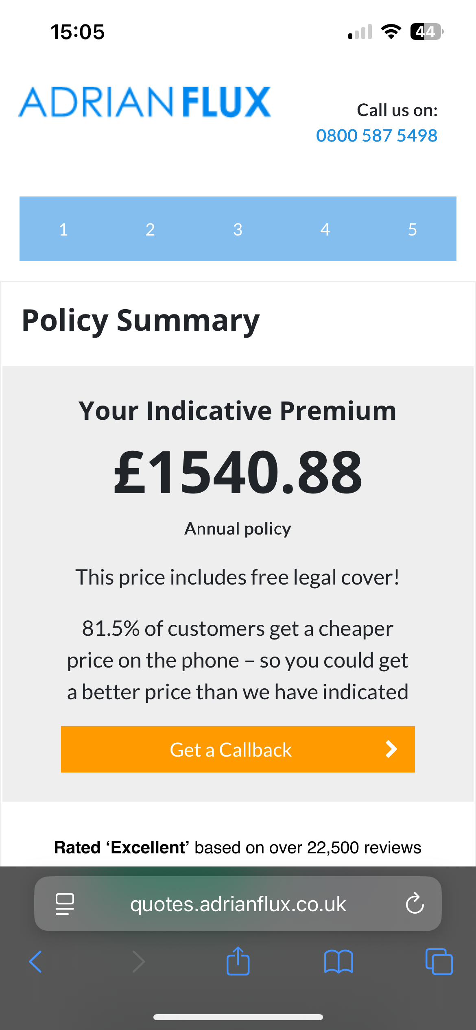
Task: Click the Get a Callback button
Action: coord(238,749)
